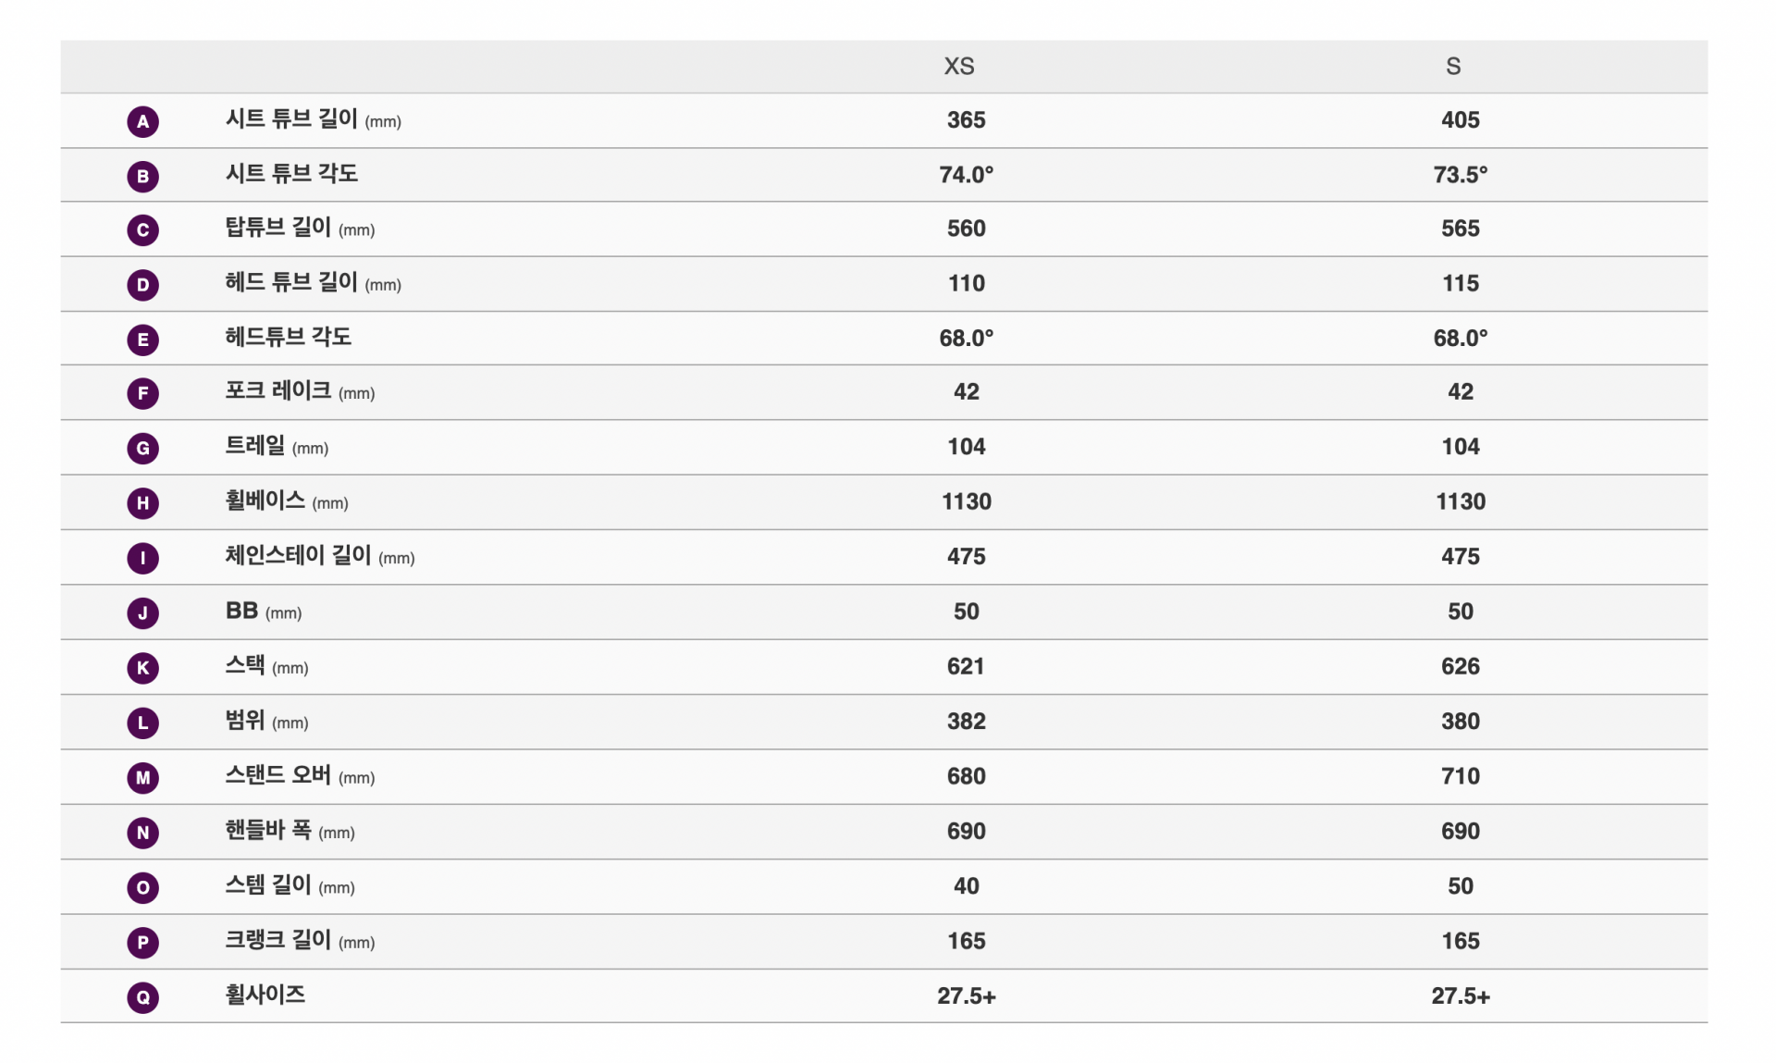Viewport: 1776px width, 1063px height.
Task: Click the purple J circle icon
Action: pos(142,613)
